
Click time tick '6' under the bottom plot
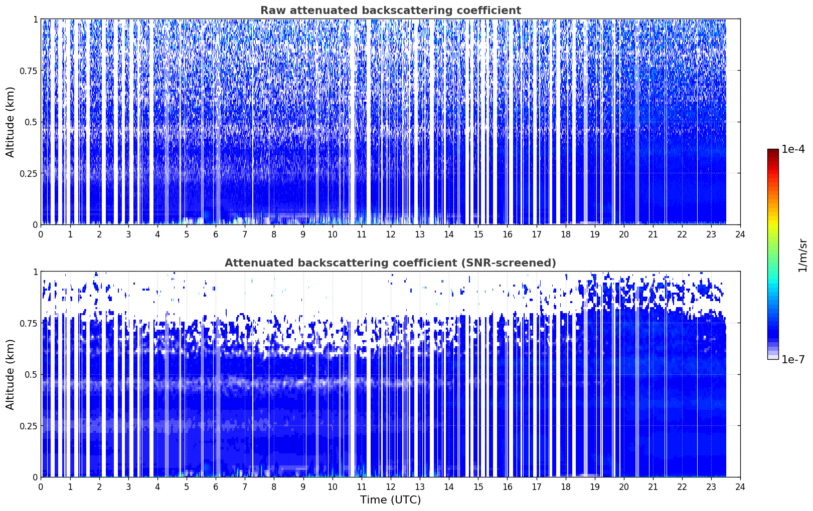coord(216,486)
